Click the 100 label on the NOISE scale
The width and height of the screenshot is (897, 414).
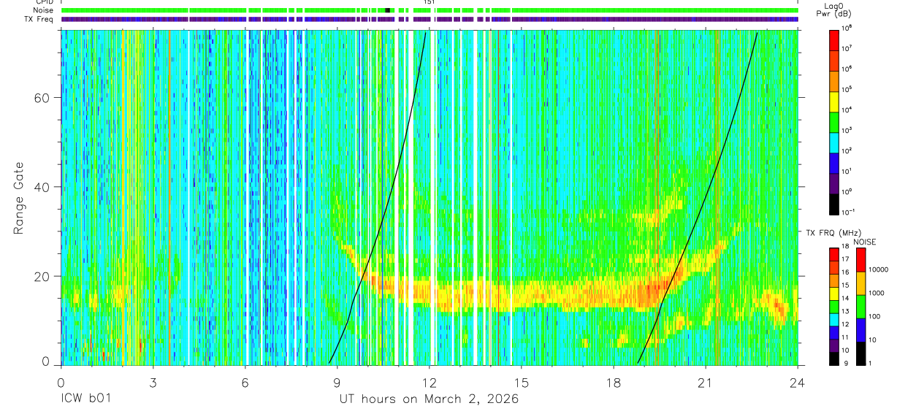coord(876,316)
